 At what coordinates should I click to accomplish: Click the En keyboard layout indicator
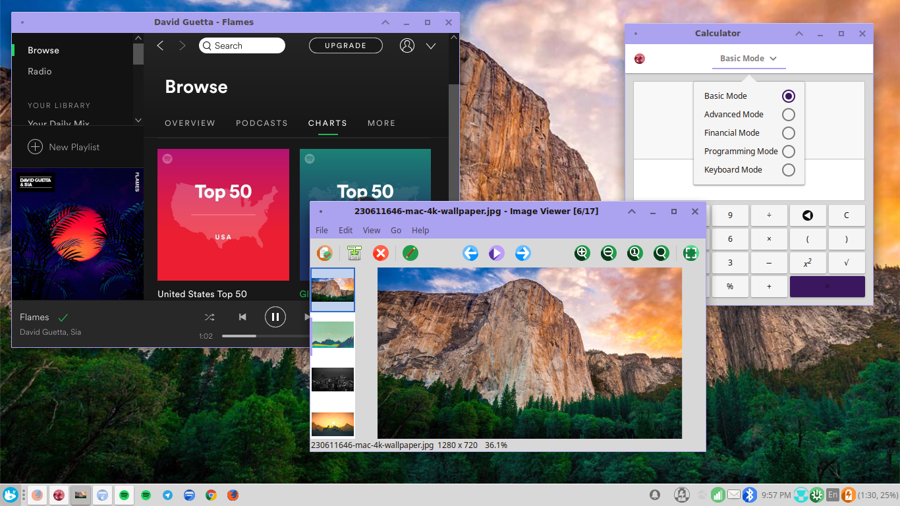(x=833, y=495)
